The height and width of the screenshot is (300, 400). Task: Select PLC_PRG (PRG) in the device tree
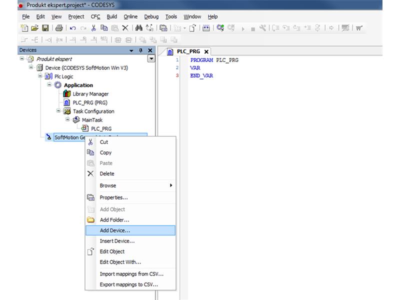click(x=90, y=102)
